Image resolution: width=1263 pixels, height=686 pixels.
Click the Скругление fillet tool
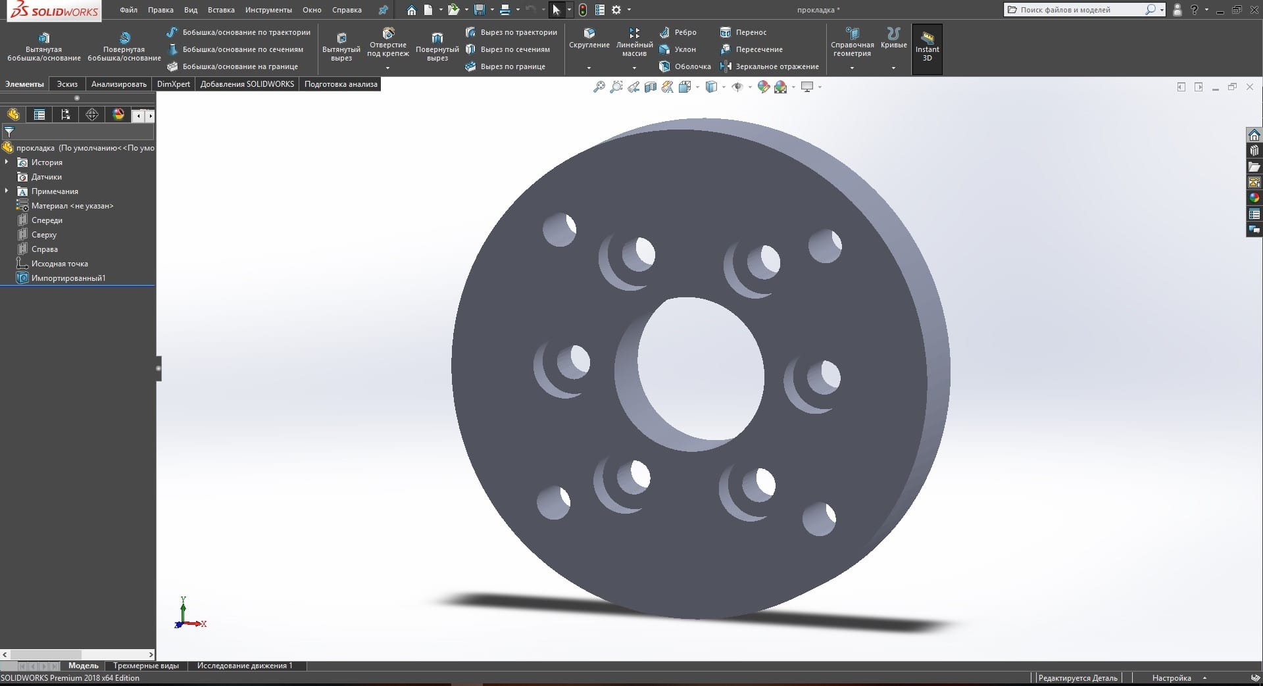pos(589,38)
